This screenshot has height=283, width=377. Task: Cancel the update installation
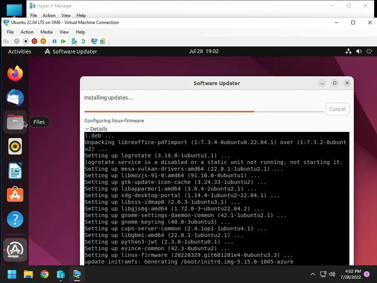(338, 109)
